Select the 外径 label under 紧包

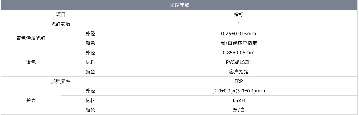(90, 53)
